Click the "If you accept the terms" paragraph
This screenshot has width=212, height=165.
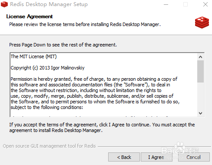[x=102, y=128]
